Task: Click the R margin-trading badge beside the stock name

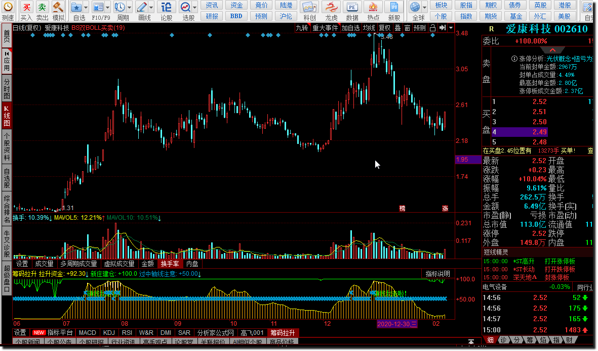Action: (x=491, y=29)
